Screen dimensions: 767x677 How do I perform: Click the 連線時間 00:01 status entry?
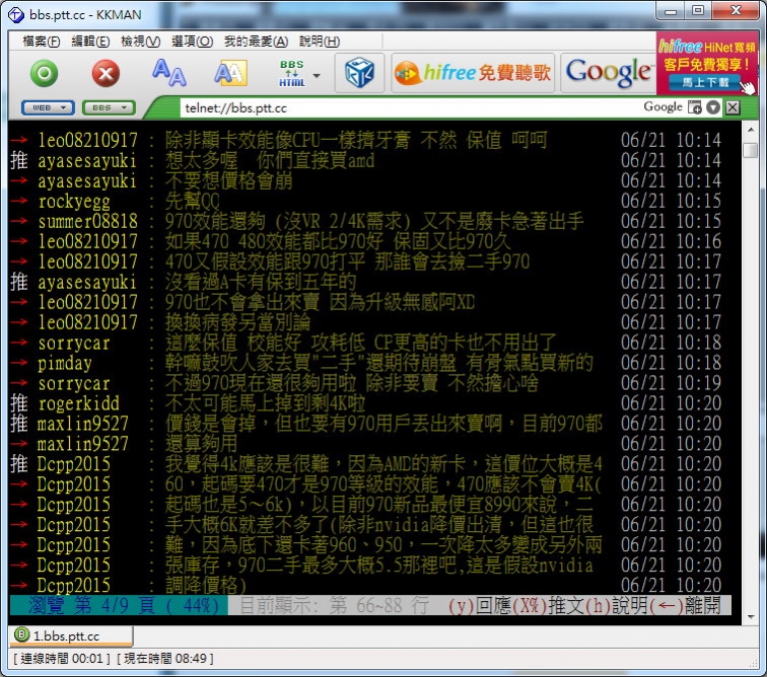[62, 658]
